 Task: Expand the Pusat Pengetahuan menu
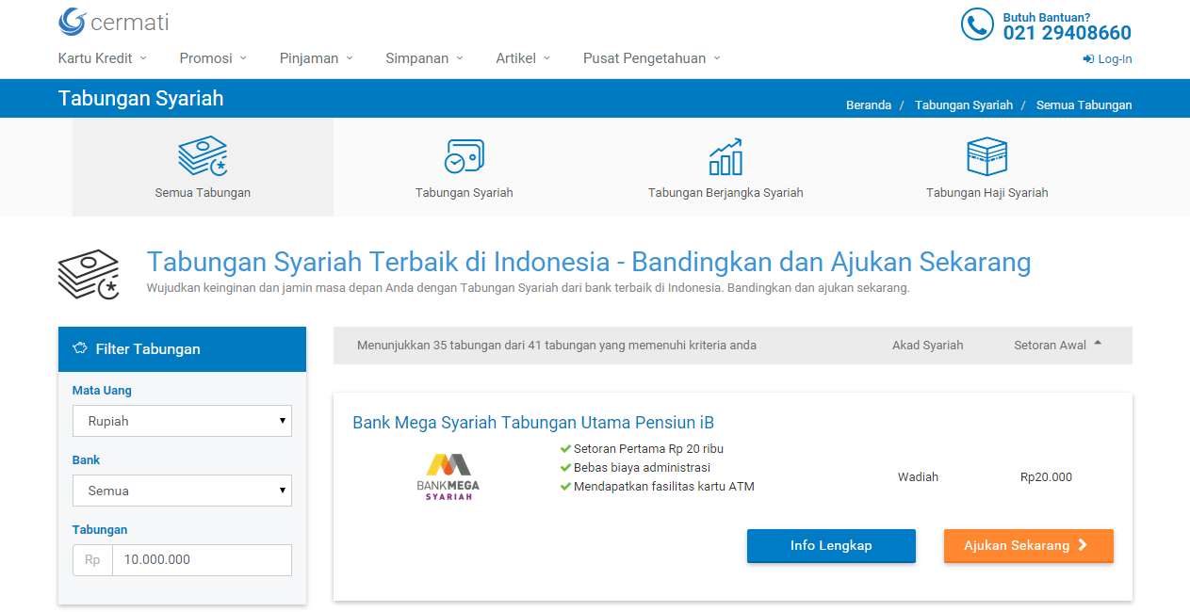(652, 58)
